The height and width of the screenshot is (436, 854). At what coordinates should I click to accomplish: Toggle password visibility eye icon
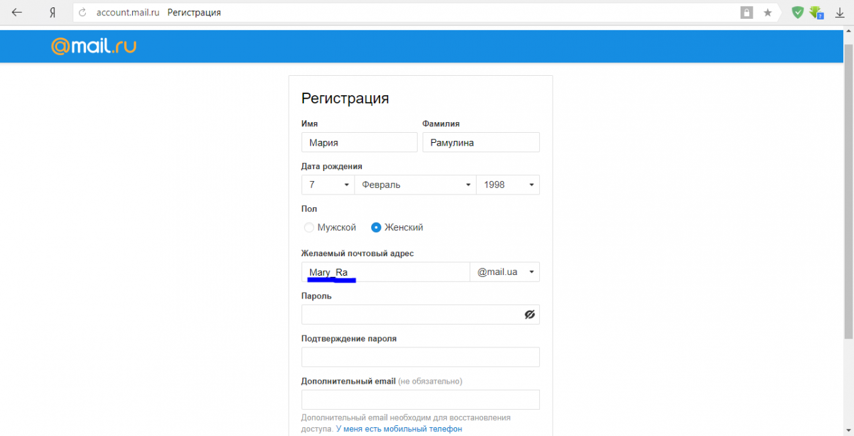tap(530, 315)
